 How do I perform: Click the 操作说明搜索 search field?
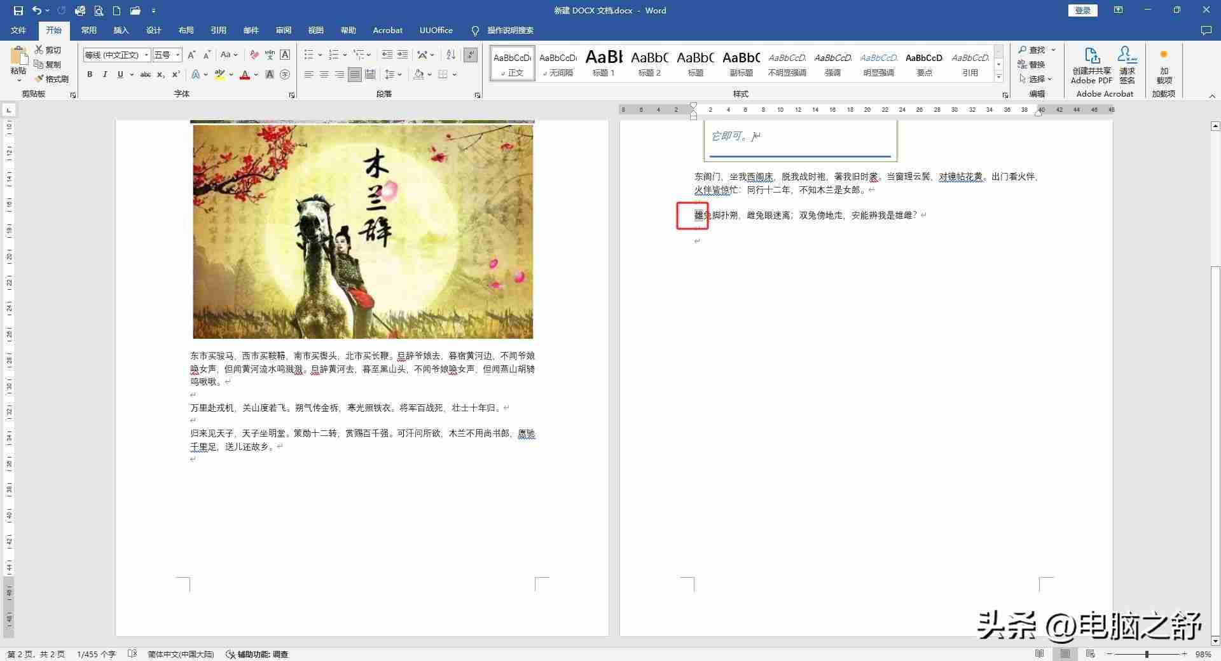[x=510, y=31]
